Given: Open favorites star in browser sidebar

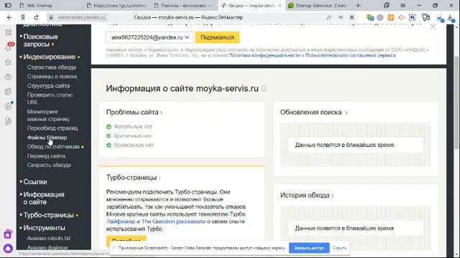Looking at the screenshot, I should [x=8, y=62].
